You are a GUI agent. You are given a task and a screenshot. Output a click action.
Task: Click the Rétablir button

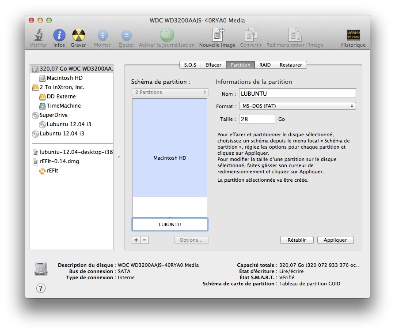click(x=296, y=240)
